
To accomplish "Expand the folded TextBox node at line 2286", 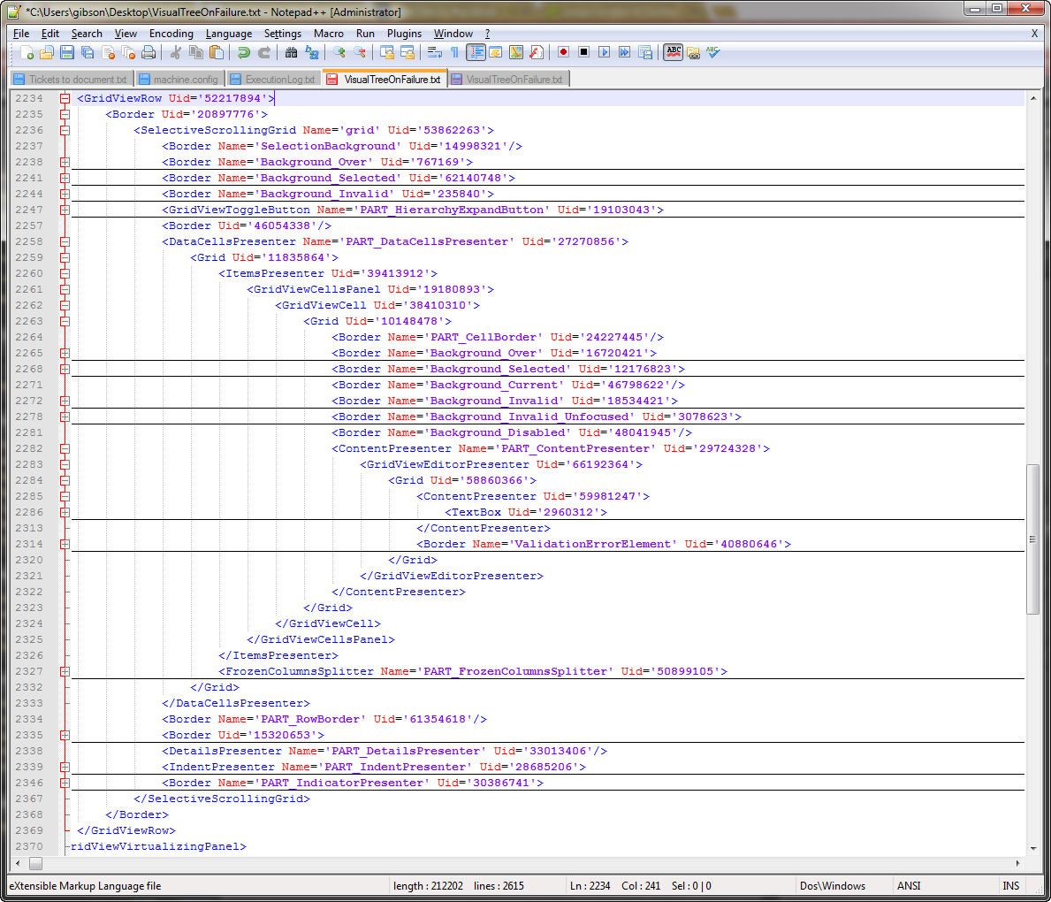I will pyautogui.click(x=65, y=512).
